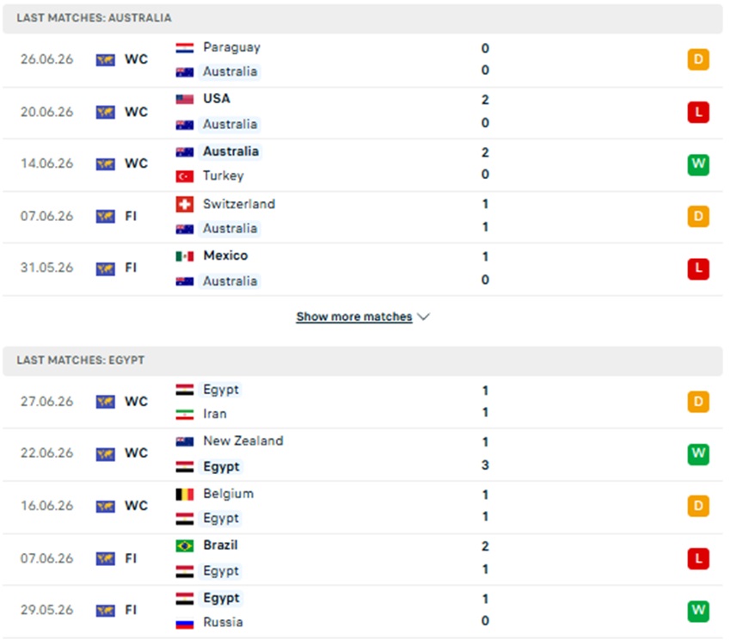This screenshot has width=731, height=640.
Task: Click the orange D badge for Egypt vs Iran
Action: (698, 402)
